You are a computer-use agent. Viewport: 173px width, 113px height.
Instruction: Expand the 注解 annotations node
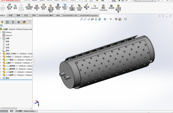point(1,38)
